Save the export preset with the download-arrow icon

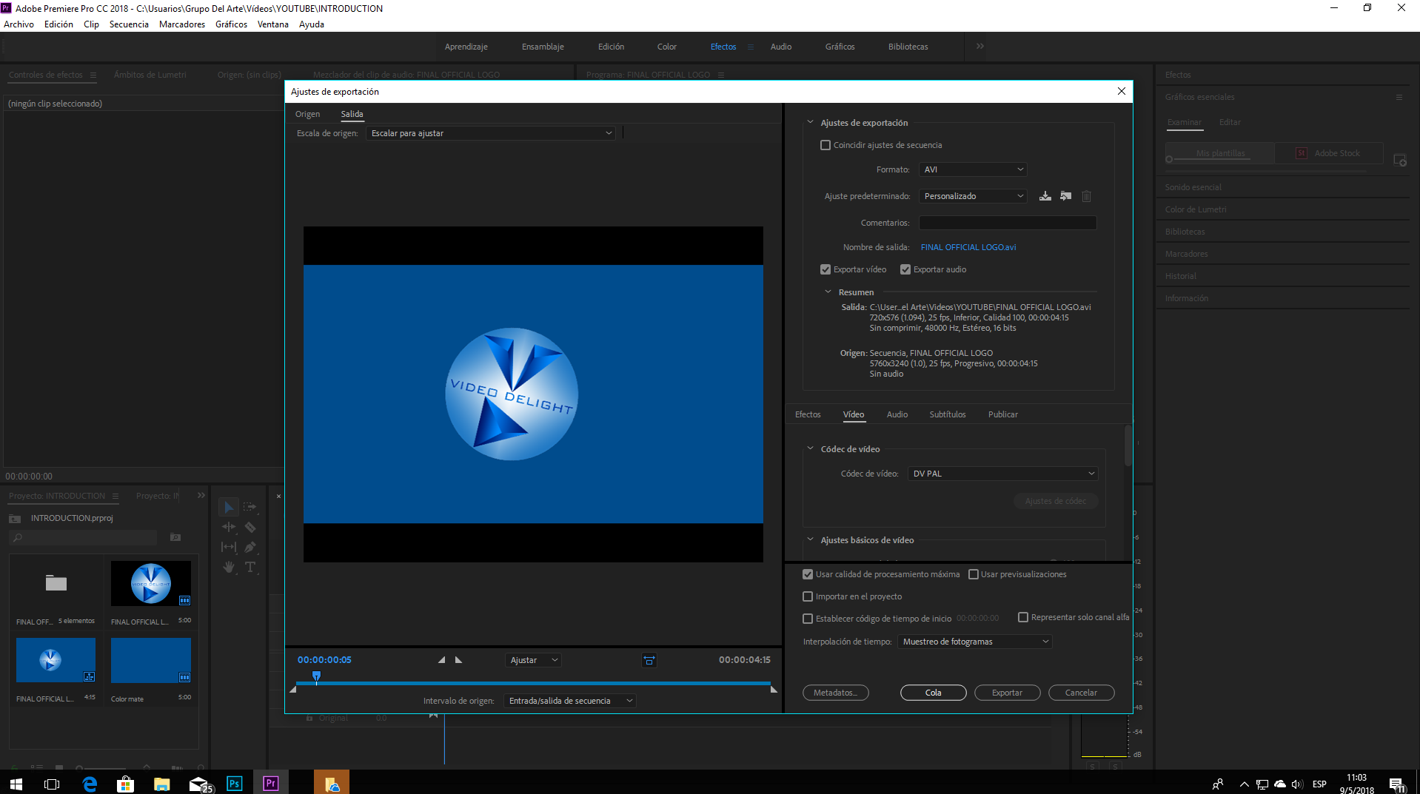coord(1045,196)
